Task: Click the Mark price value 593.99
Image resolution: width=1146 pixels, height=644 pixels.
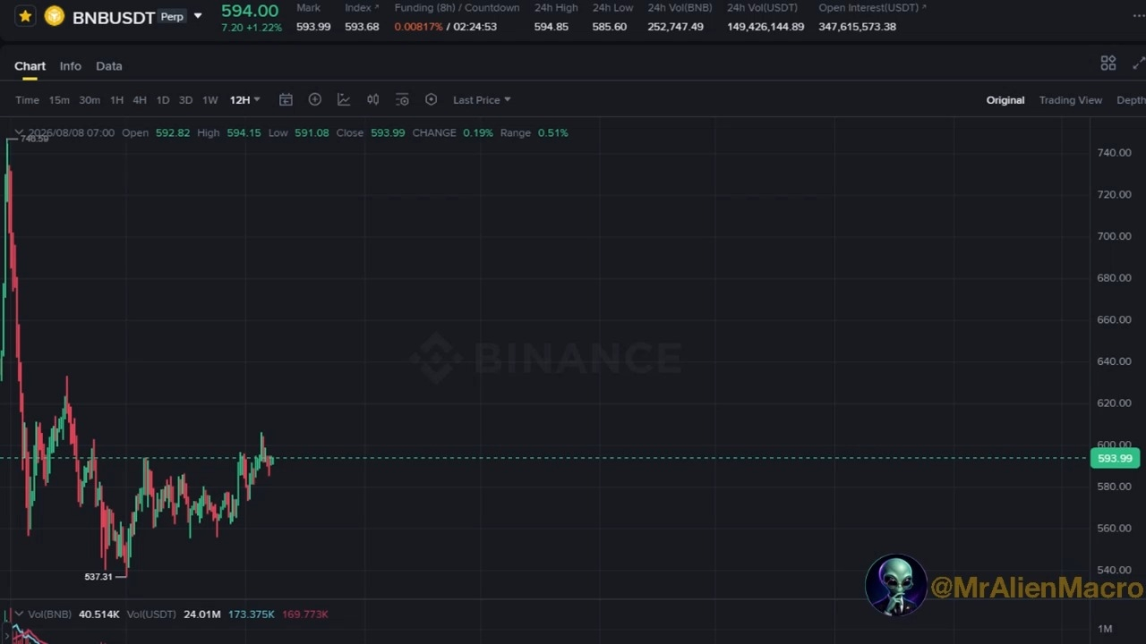Action: 313,27
